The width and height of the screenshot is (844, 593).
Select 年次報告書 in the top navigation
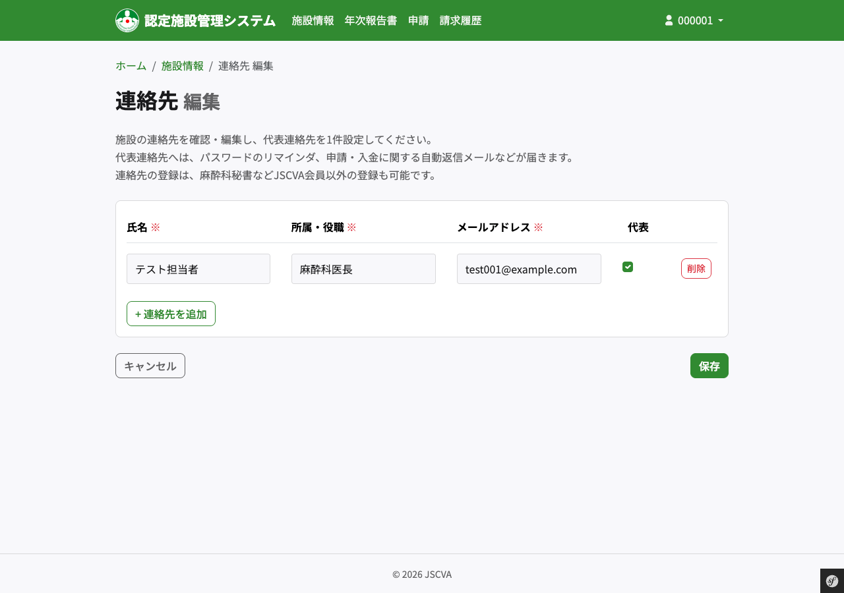pos(371,20)
